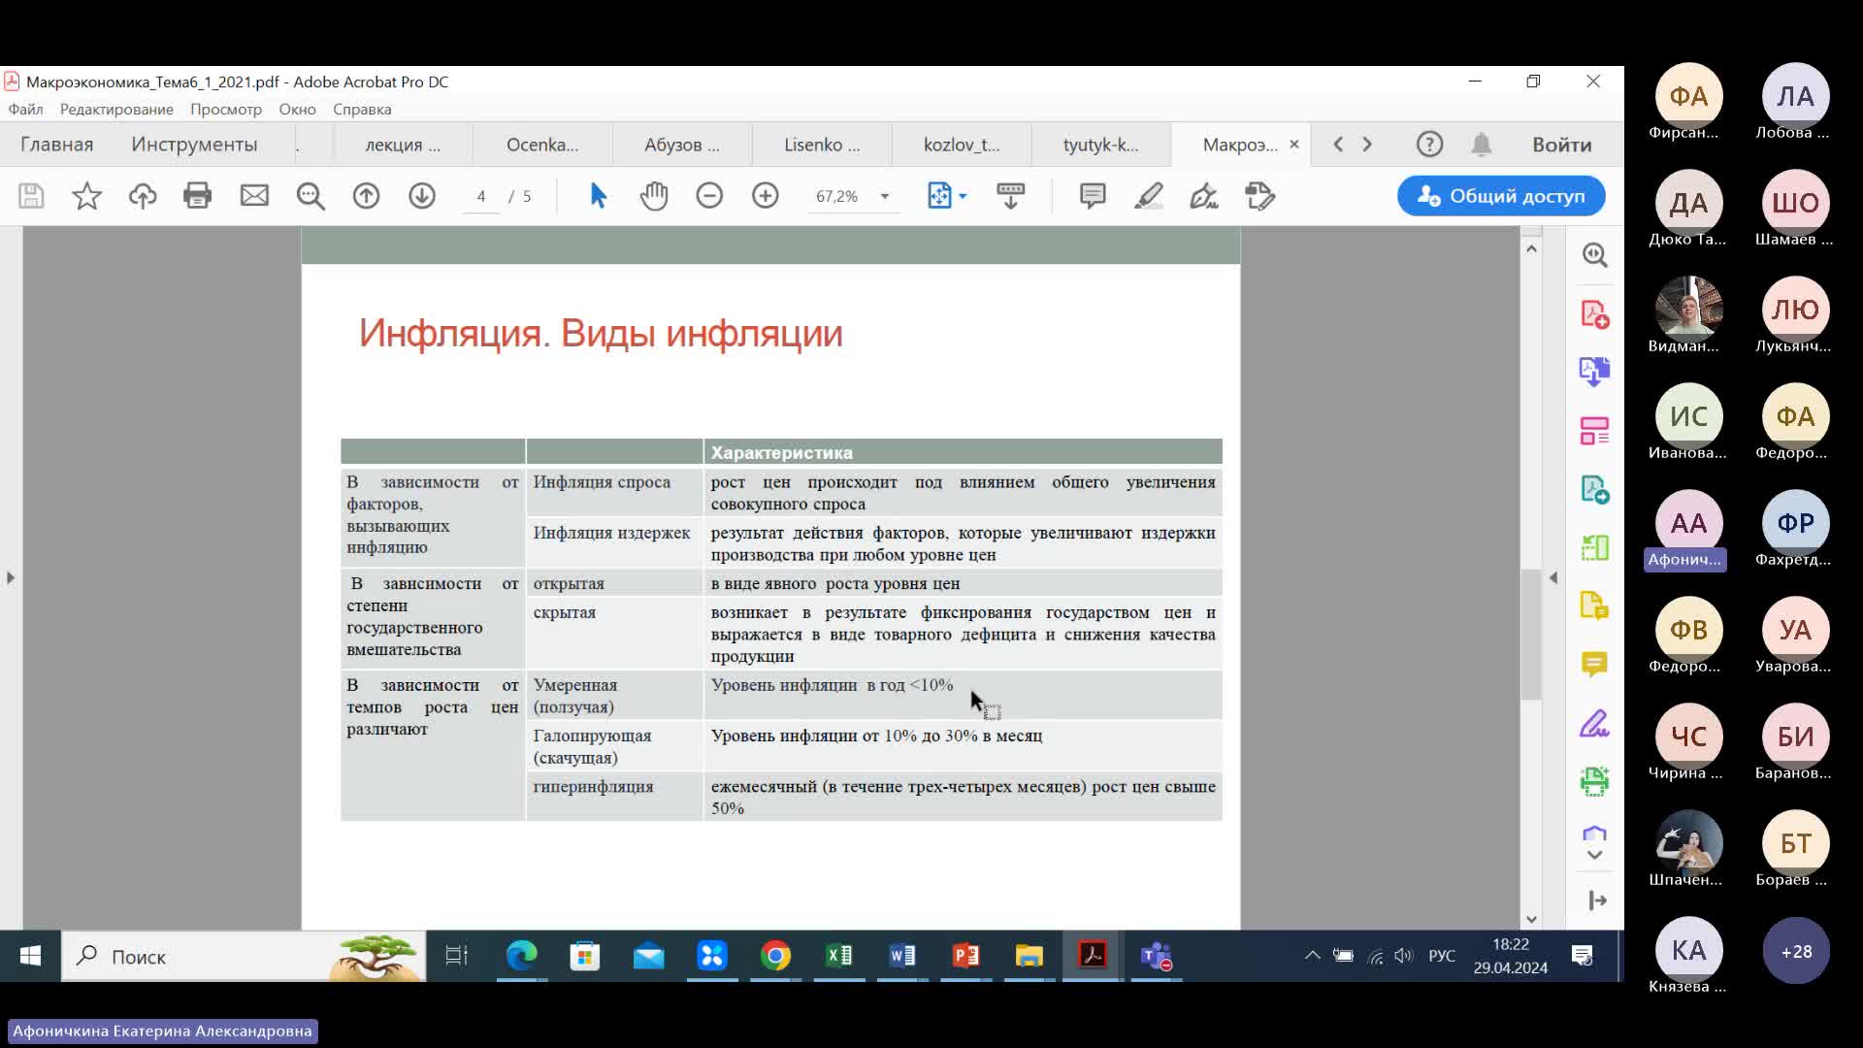The width and height of the screenshot is (1863, 1048).
Task: Open the zoom-search tool in right panel
Action: click(1595, 254)
